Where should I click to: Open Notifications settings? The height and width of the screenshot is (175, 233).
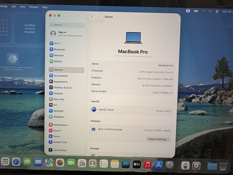click(58, 125)
